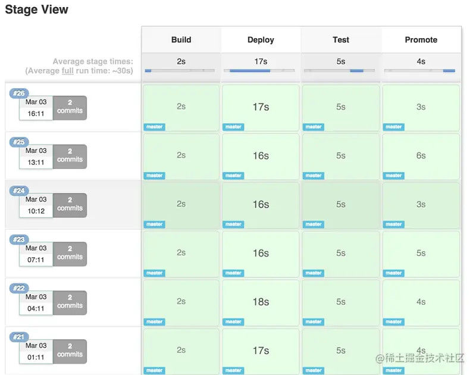
Task: View the 2 commits for build #23
Action: click(70, 254)
